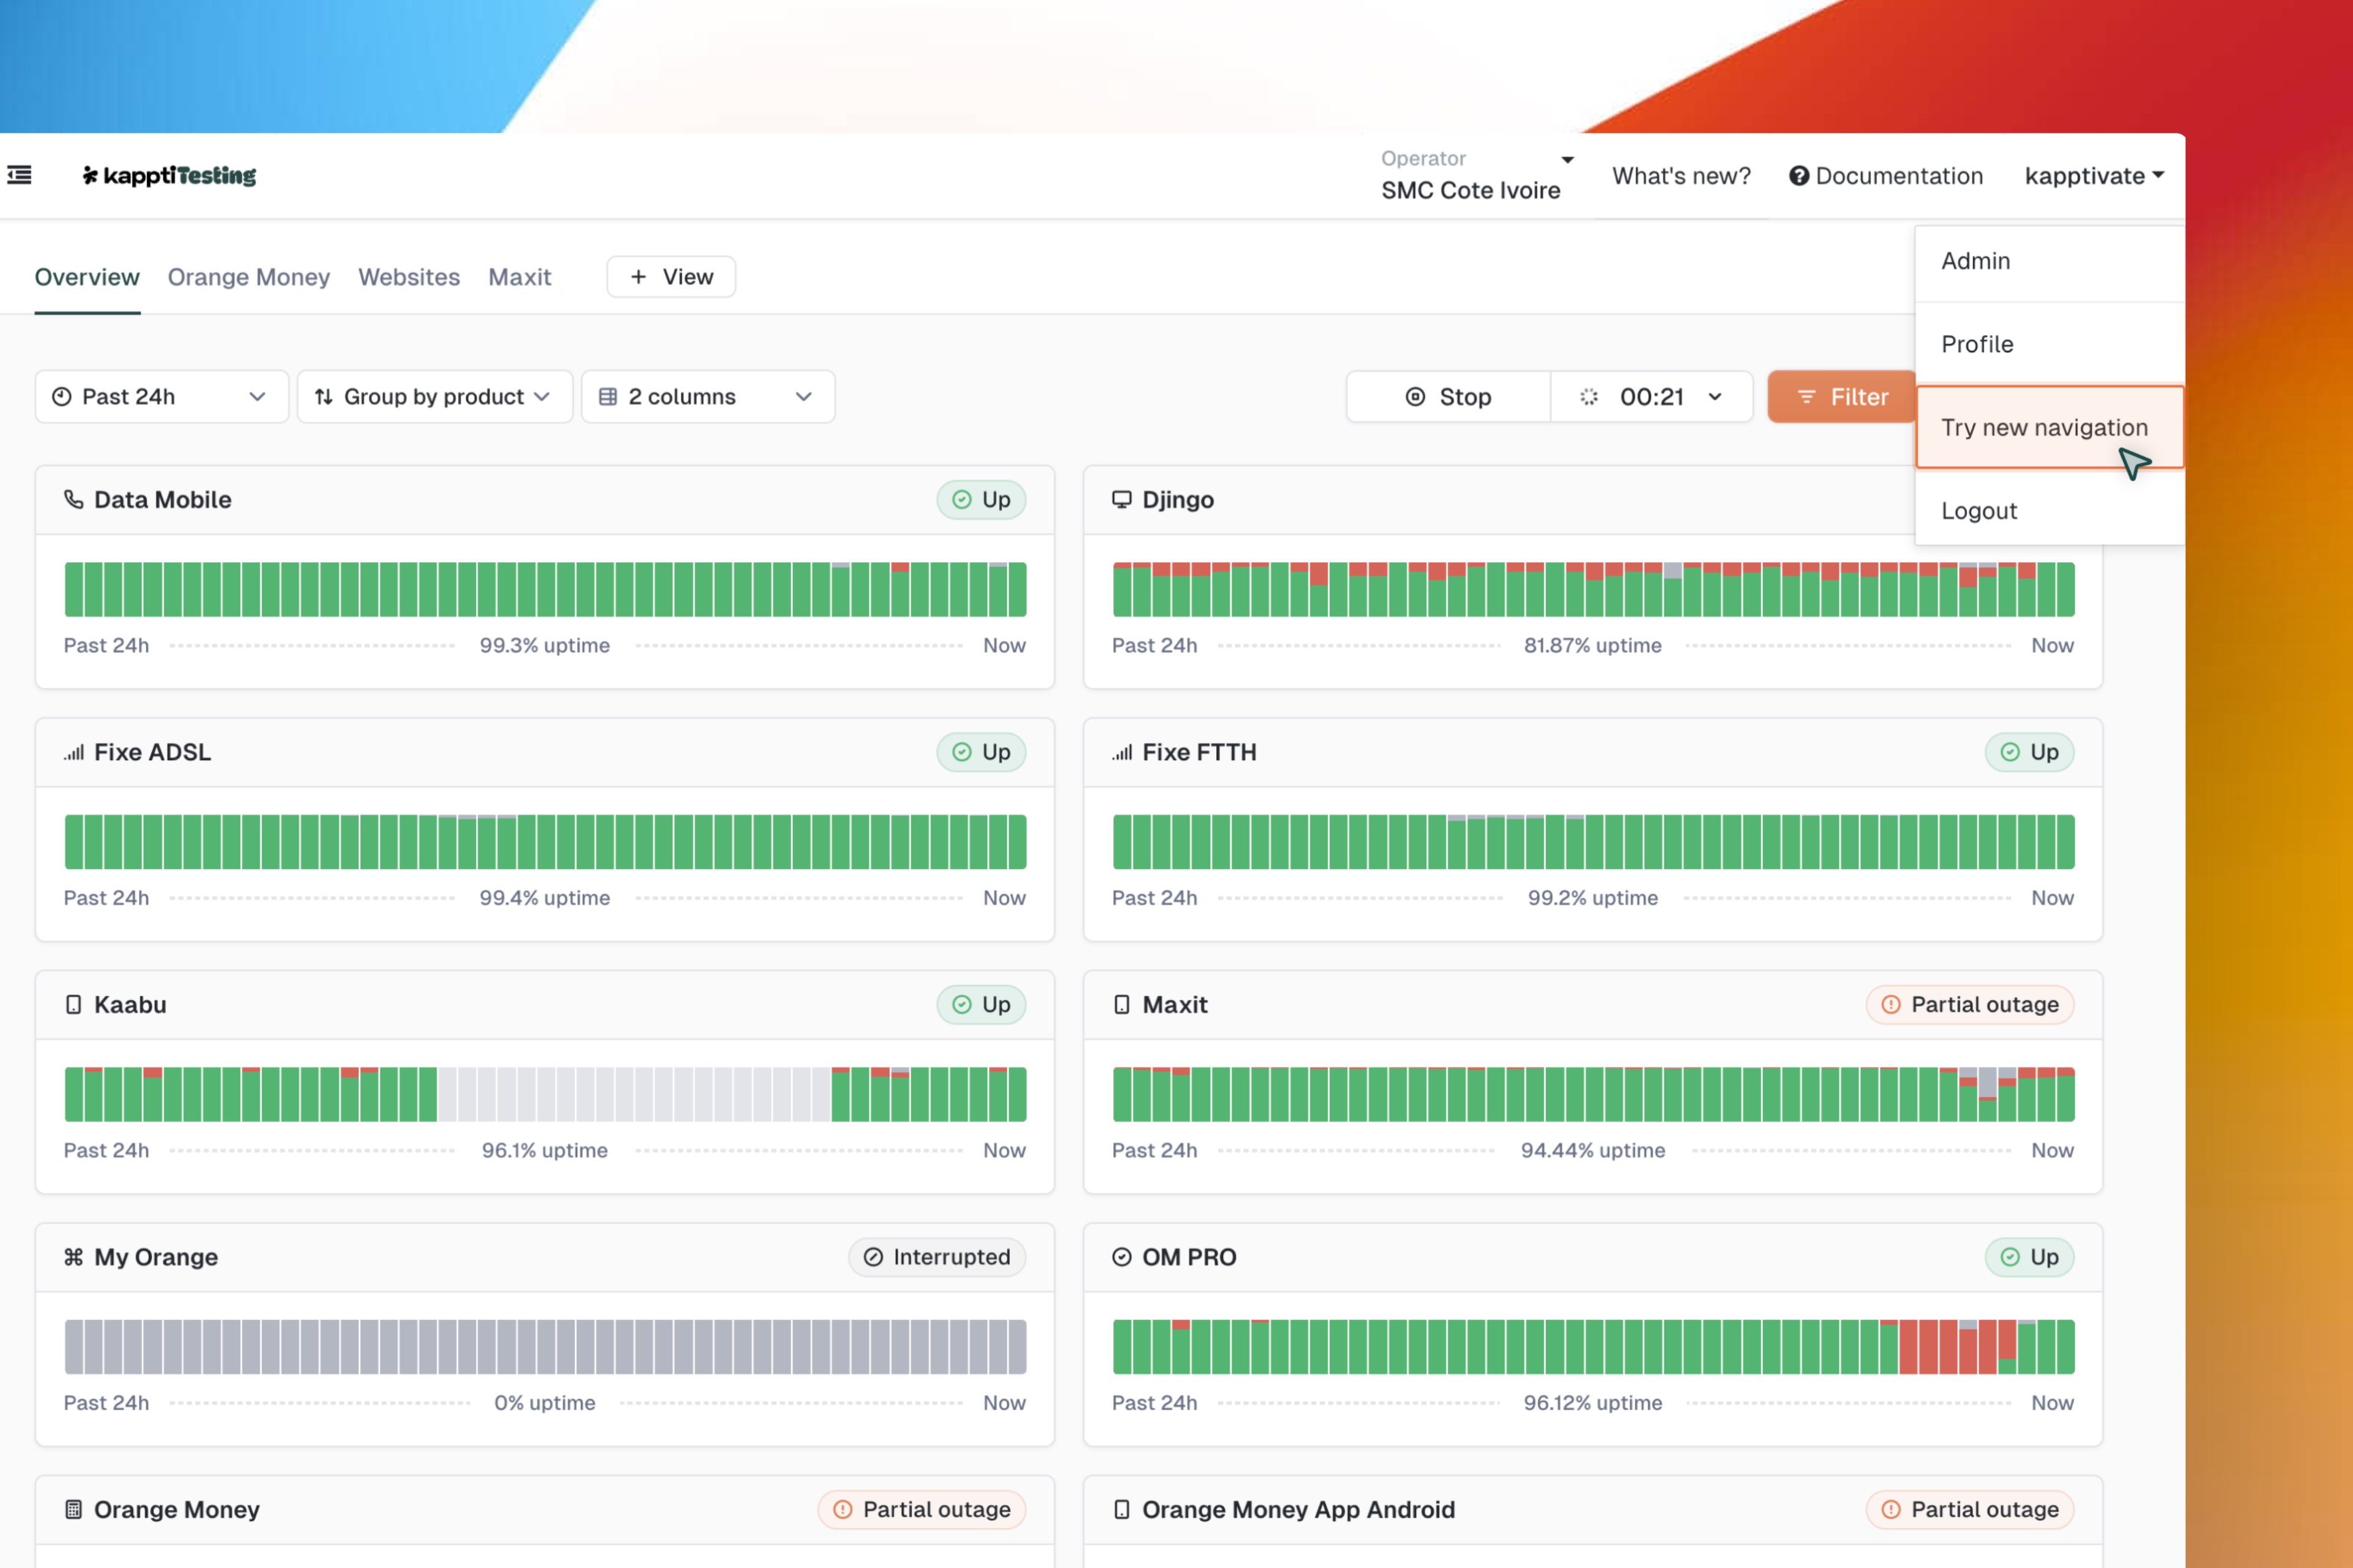Click the My Orange command icon
Viewport: 2353px width, 1568px height.
point(73,1257)
